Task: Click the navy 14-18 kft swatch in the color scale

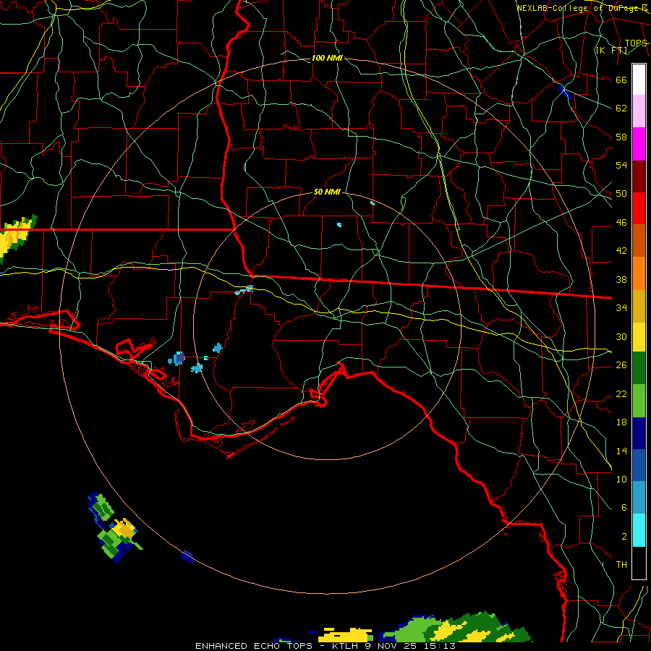Action: tap(639, 433)
